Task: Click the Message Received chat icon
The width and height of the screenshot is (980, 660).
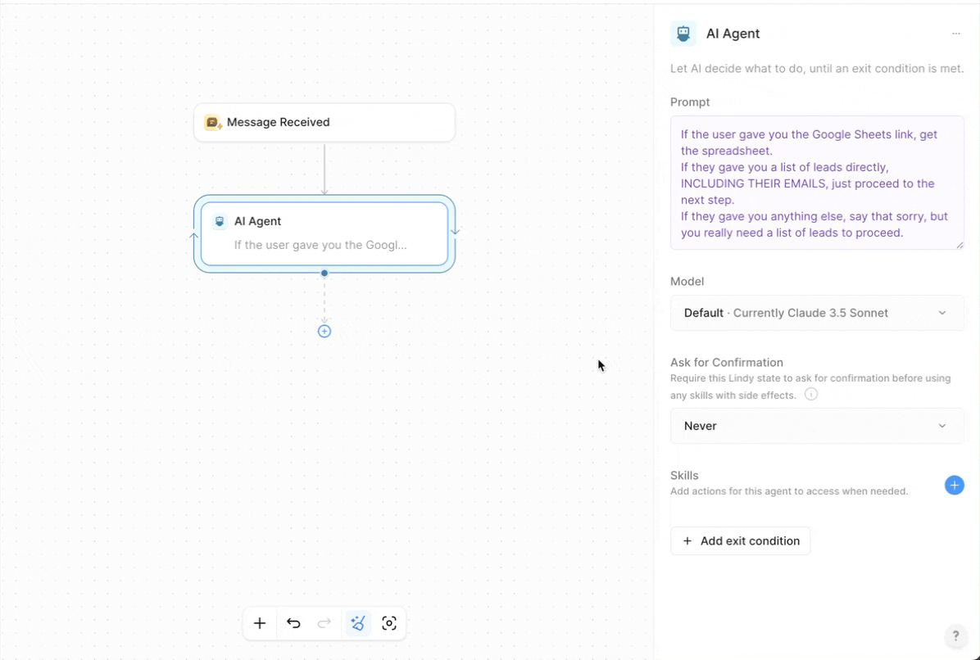Action: click(x=213, y=122)
